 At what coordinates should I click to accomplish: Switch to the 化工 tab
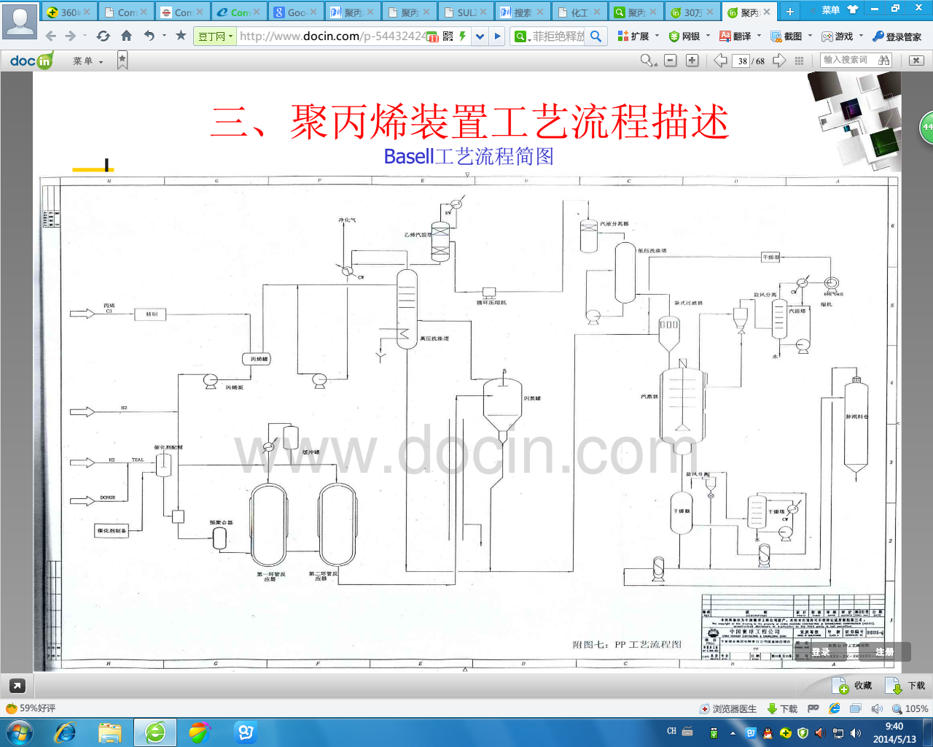click(579, 12)
